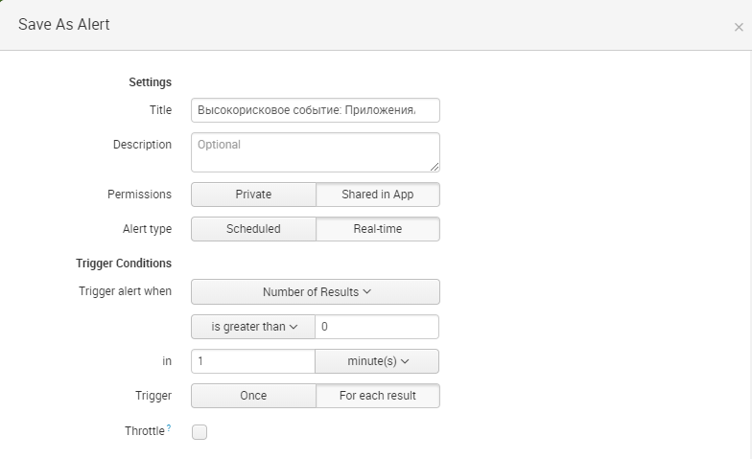Viewport: 752px width, 459px height.
Task: Open the Number of Results dropdown
Action: point(316,292)
